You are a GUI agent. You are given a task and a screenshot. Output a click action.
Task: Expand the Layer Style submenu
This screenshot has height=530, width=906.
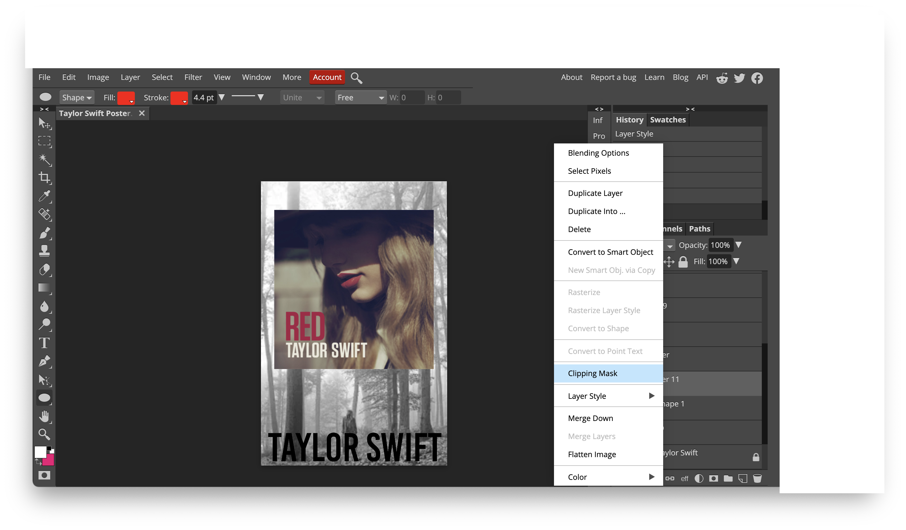pyautogui.click(x=608, y=396)
